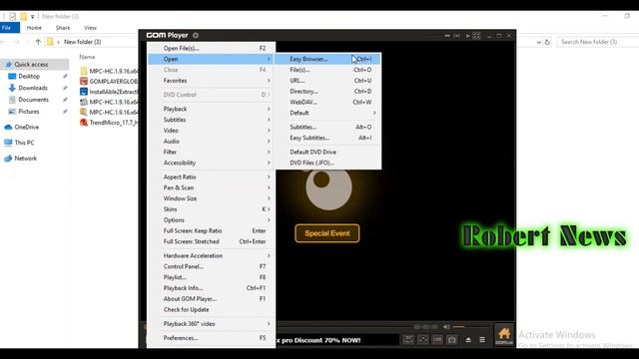The width and height of the screenshot is (639, 359).
Task: Click the Name column header in Explorer
Action: pos(87,57)
